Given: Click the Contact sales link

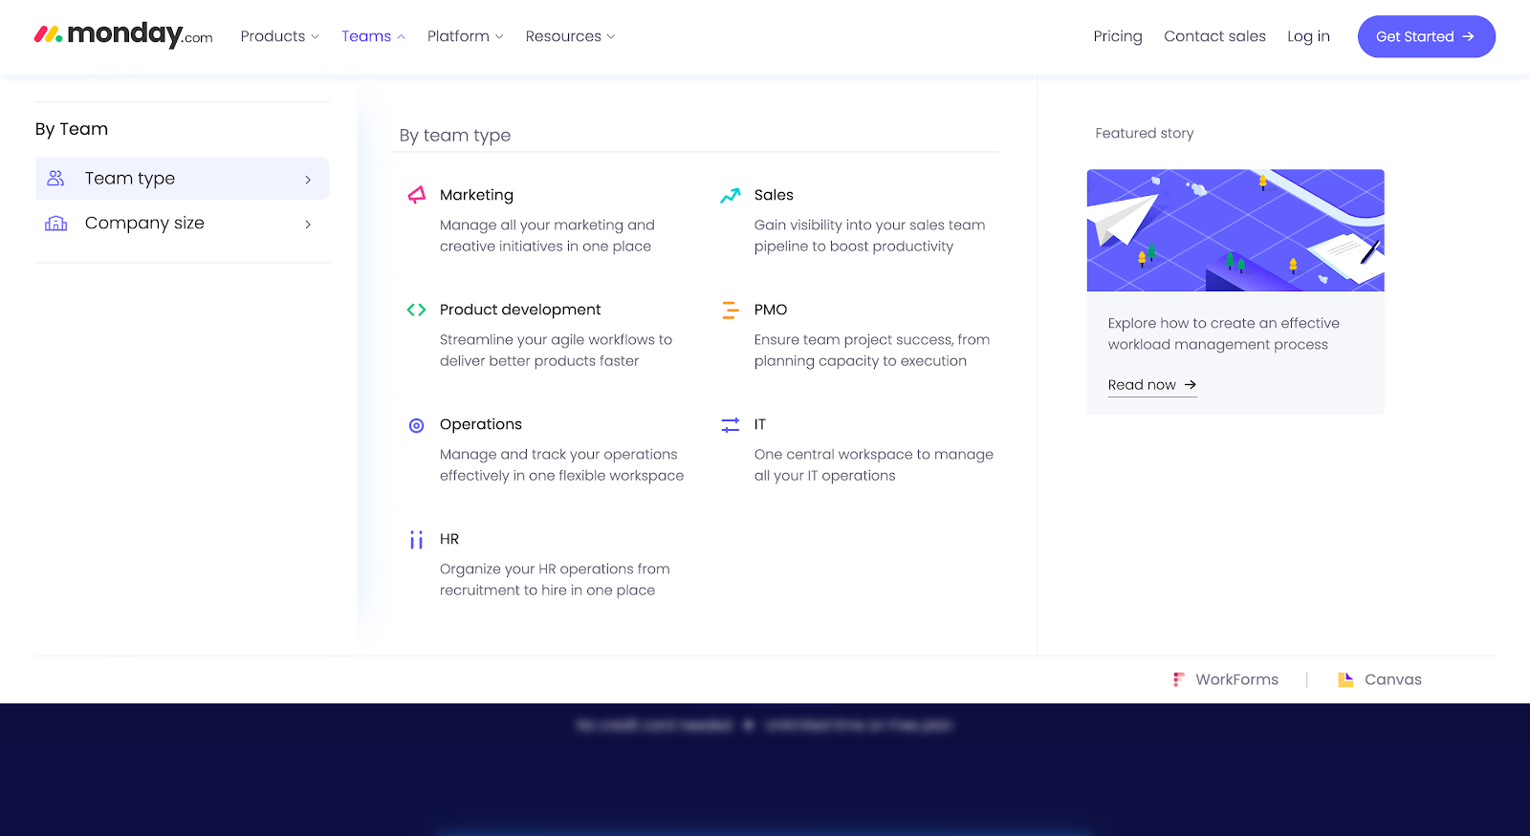Looking at the screenshot, I should coord(1214,36).
